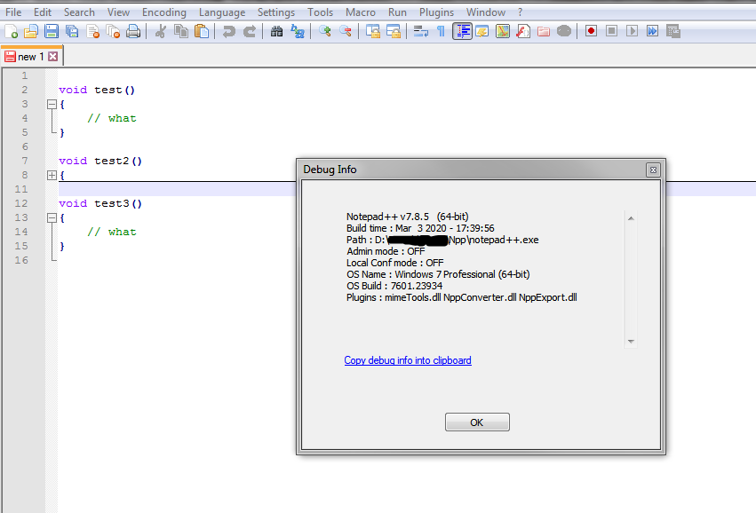Expand the folded test2() block on line 8

point(52,176)
